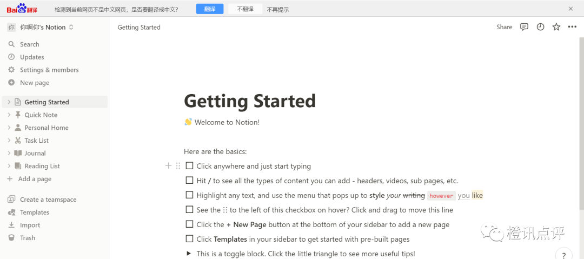Close the Baidu translate bar
The width and height of the screenshot is (584, 259).
570,9
